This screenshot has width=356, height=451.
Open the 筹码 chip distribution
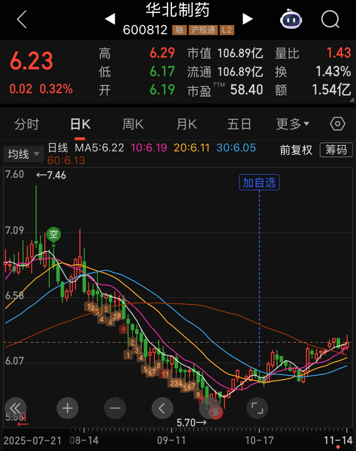click(x=336, y=150)
